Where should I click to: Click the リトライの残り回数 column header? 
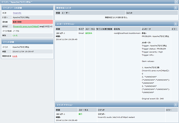coord(104,29)
